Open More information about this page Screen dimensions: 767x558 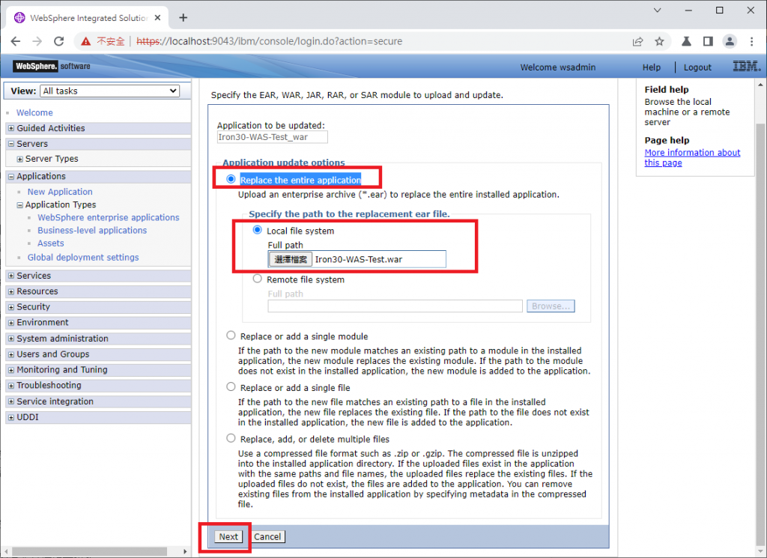pyautogui.click(x=691, y=157)
